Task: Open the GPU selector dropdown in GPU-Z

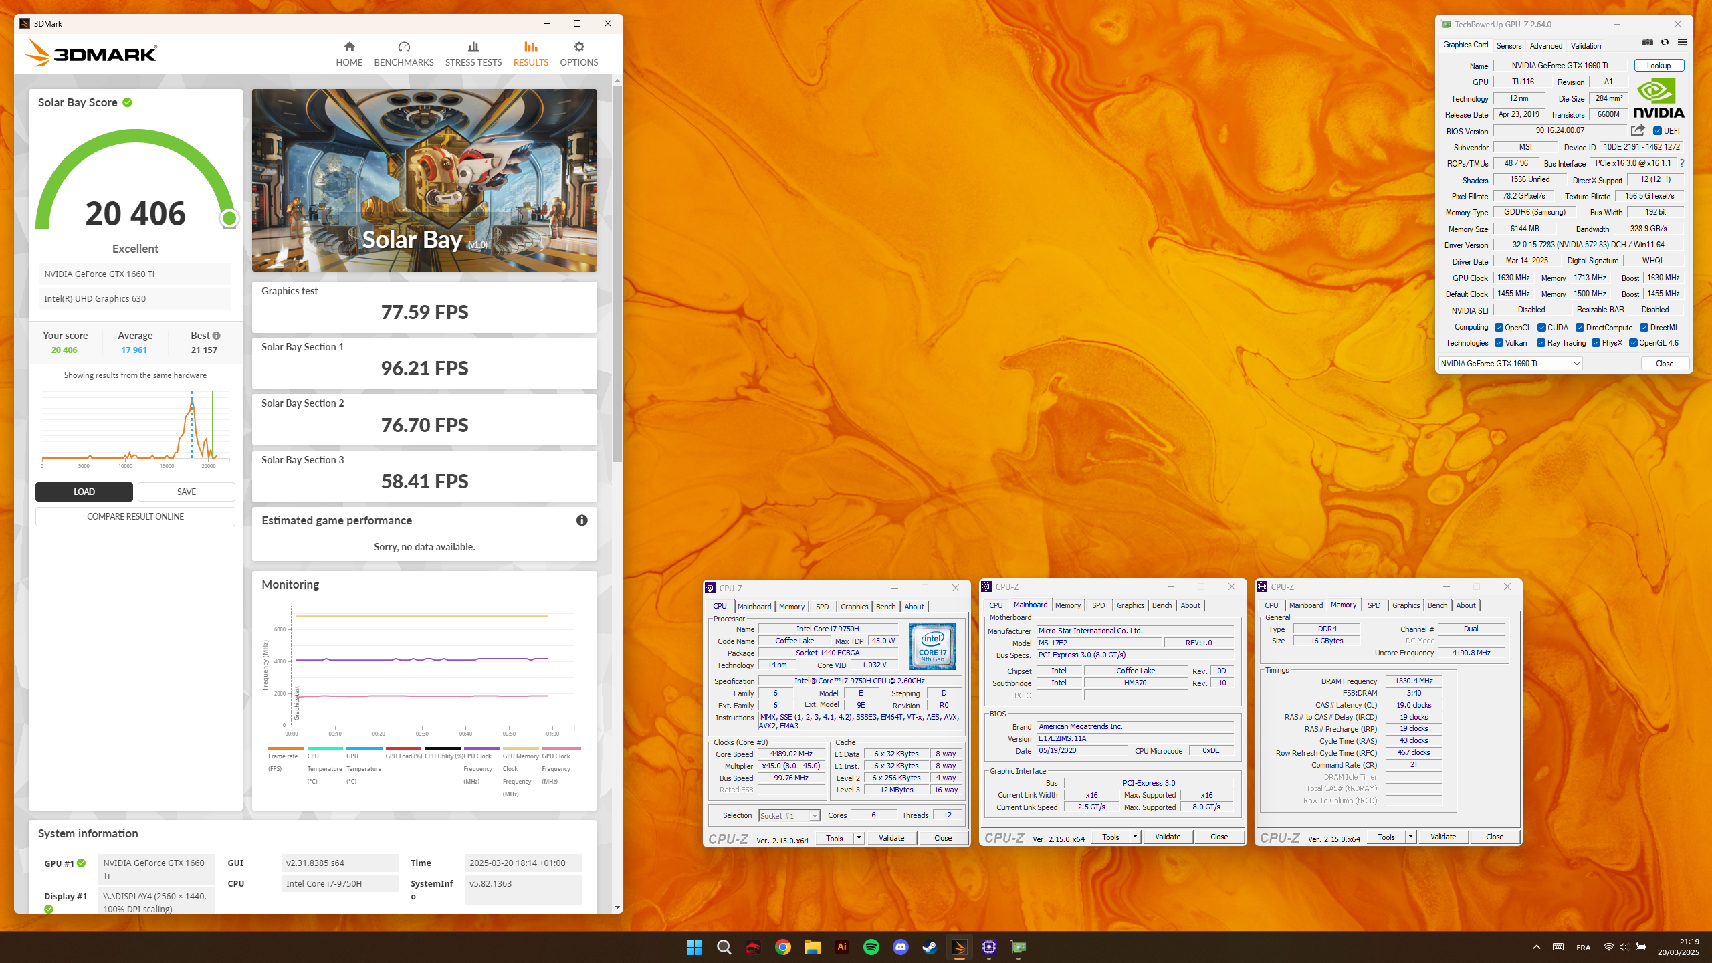Action: [x=1510, y=364]
